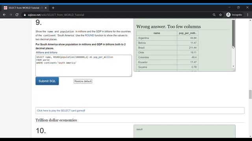252x141 pixels.
Task: Click the browser forward arrow
Action: 11,15
